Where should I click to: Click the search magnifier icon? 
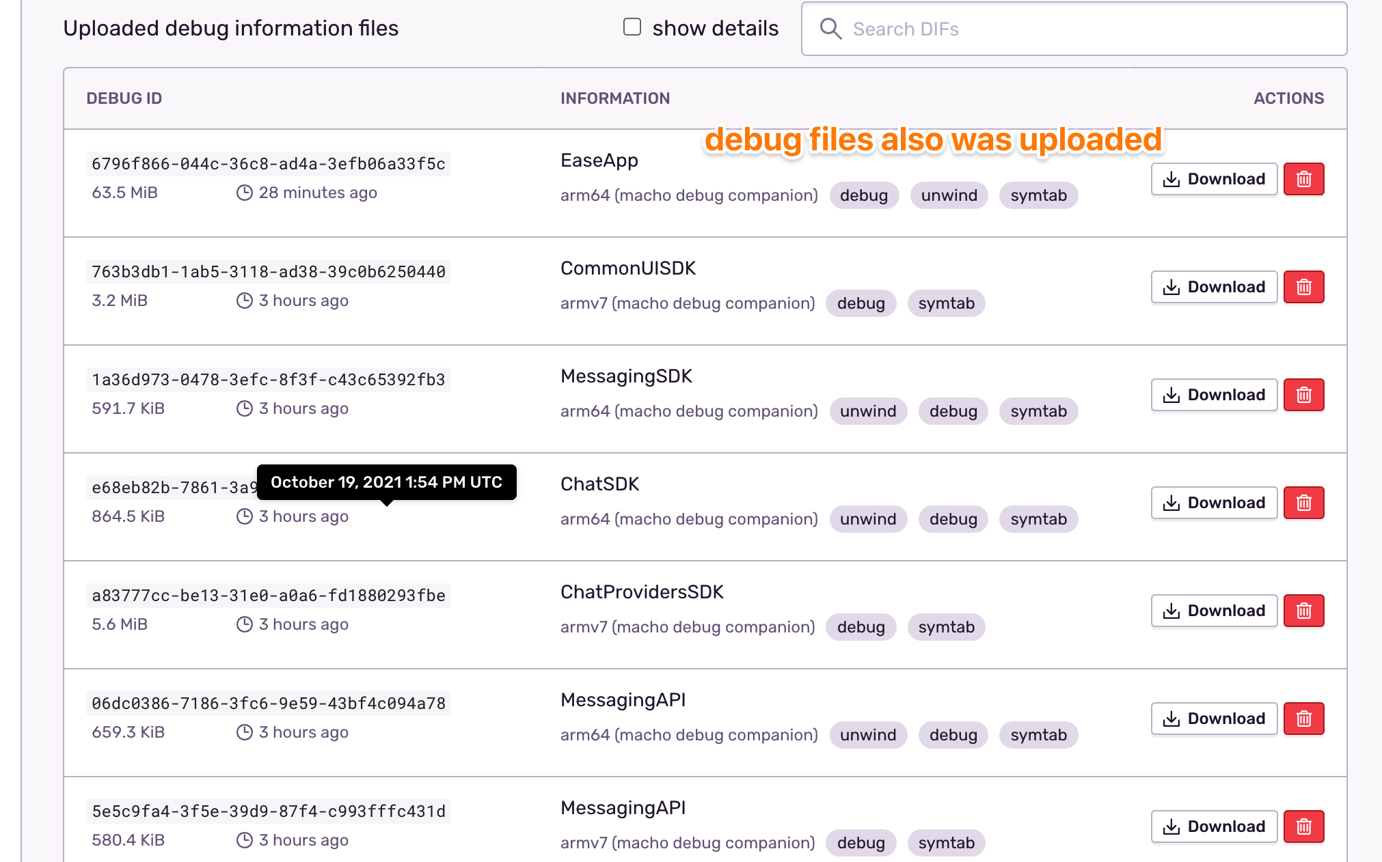831,29
